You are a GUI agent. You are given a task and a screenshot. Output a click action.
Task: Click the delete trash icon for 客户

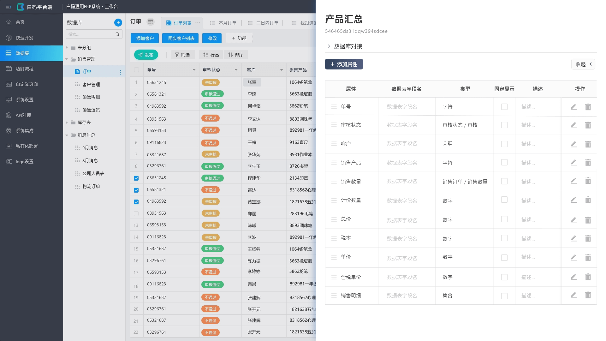(x=588, y=144)
